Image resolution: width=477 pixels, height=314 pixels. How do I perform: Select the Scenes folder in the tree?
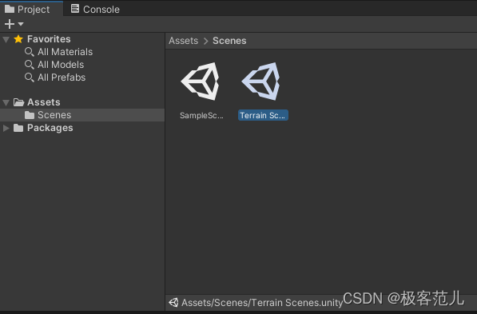(82, 115)
